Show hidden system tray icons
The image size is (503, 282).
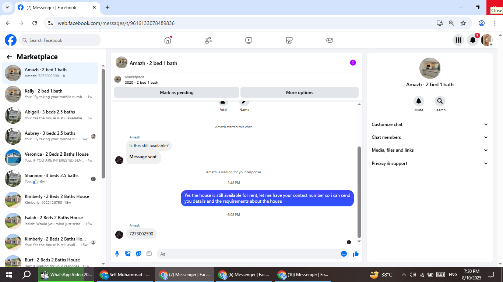[404, 275]
